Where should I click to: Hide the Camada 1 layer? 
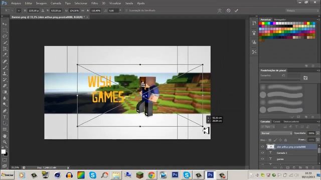(x=262, y=152)
